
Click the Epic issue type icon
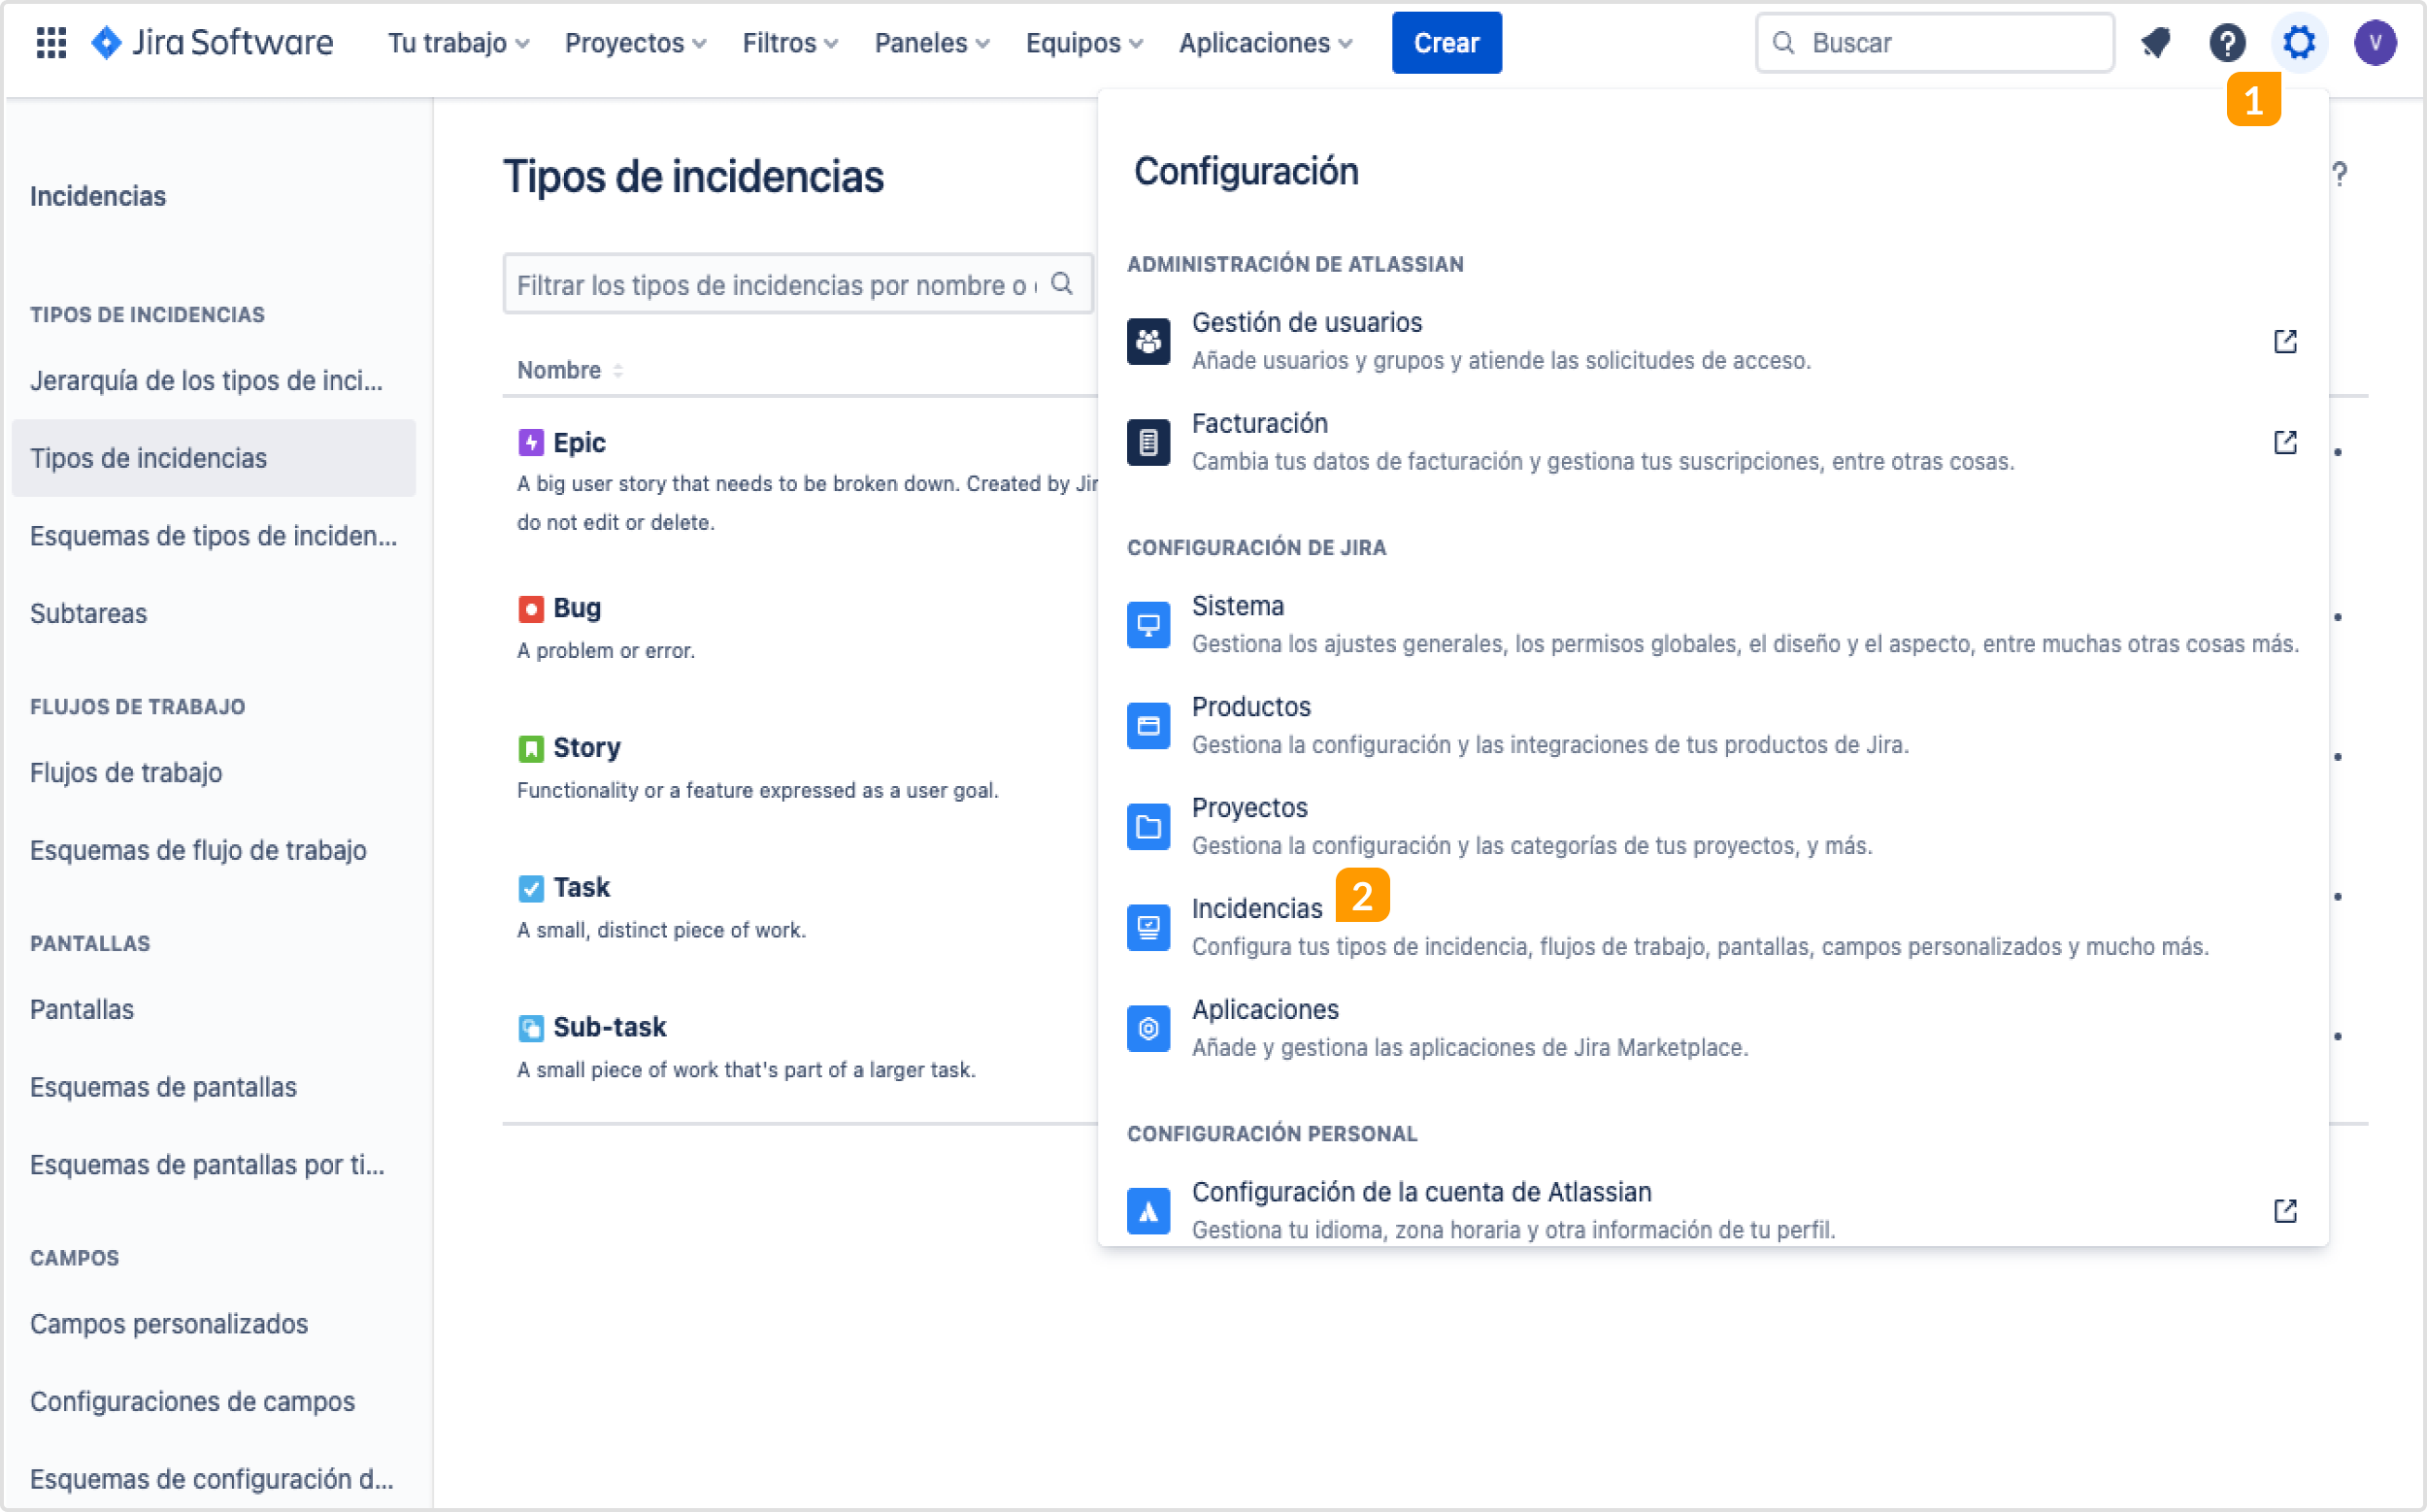[531, 442]
